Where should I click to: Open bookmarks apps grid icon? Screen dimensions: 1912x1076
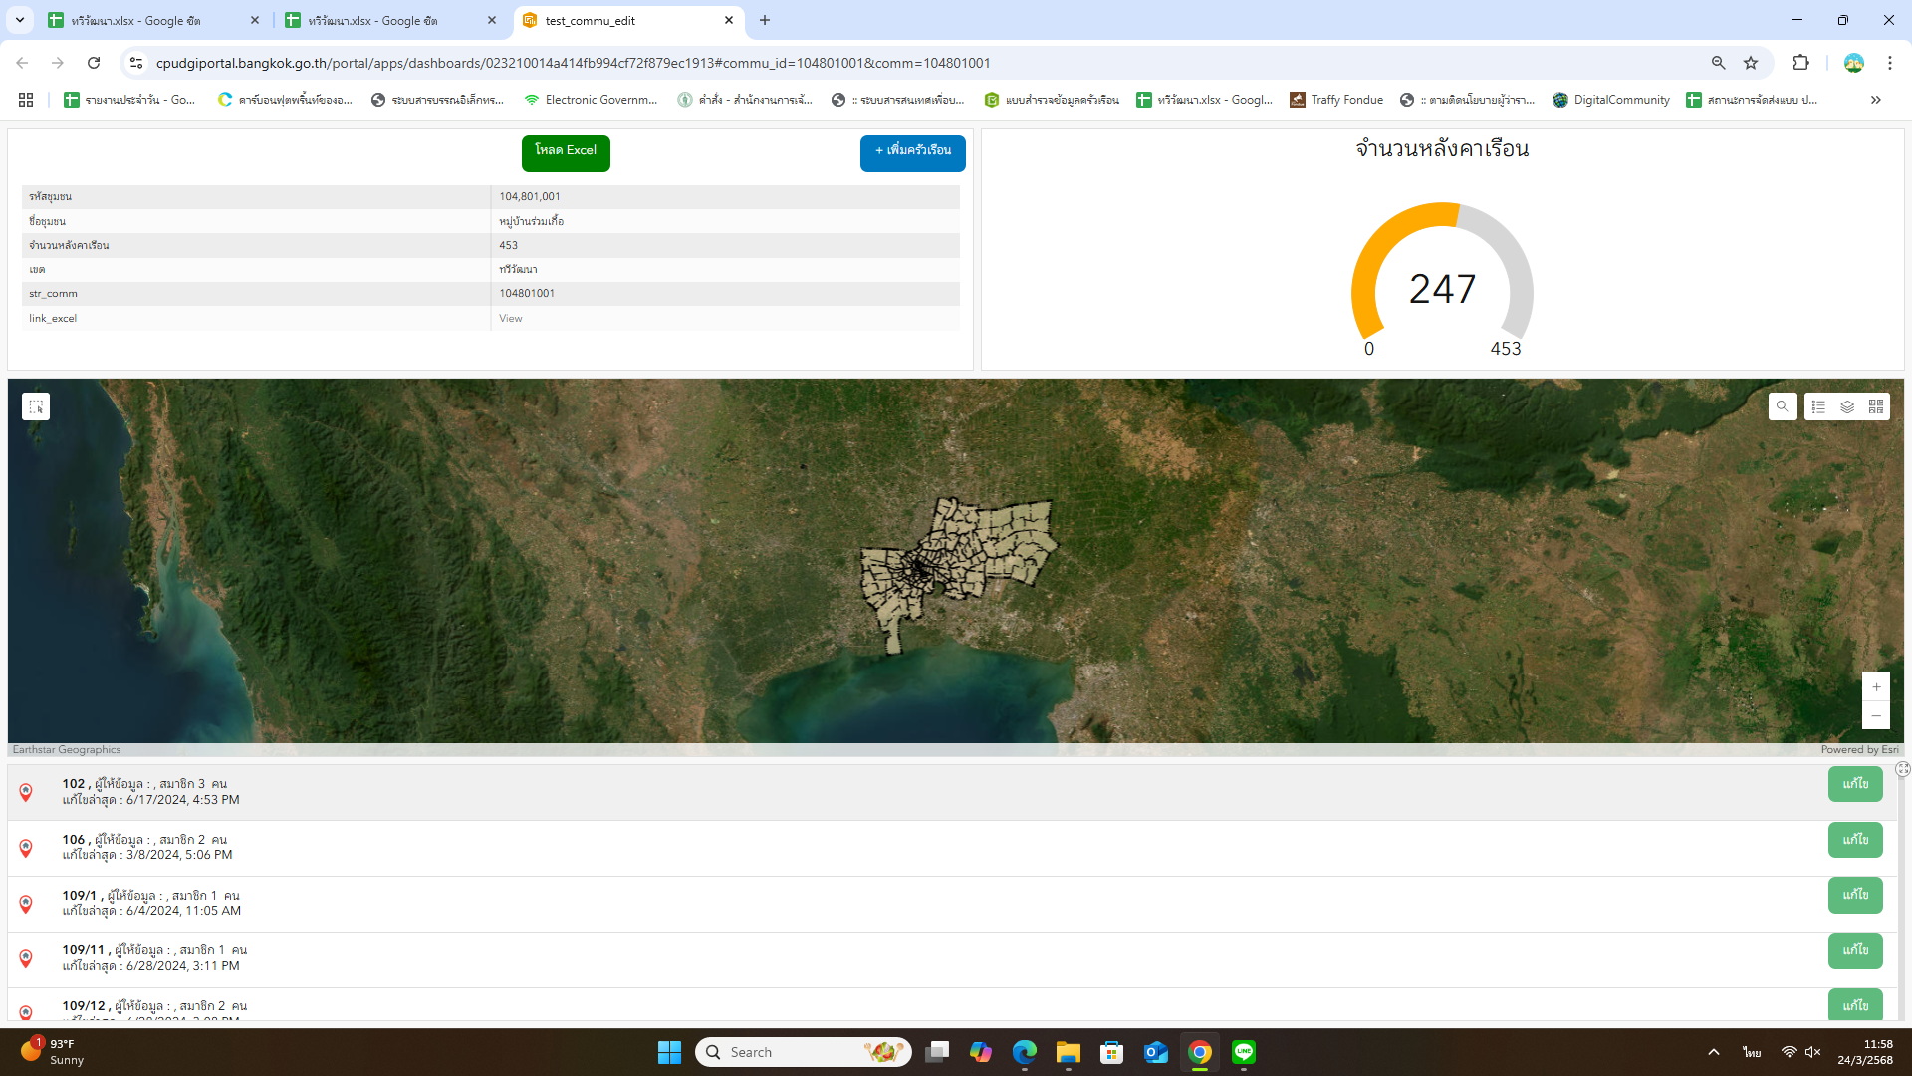tap(26, 100)
